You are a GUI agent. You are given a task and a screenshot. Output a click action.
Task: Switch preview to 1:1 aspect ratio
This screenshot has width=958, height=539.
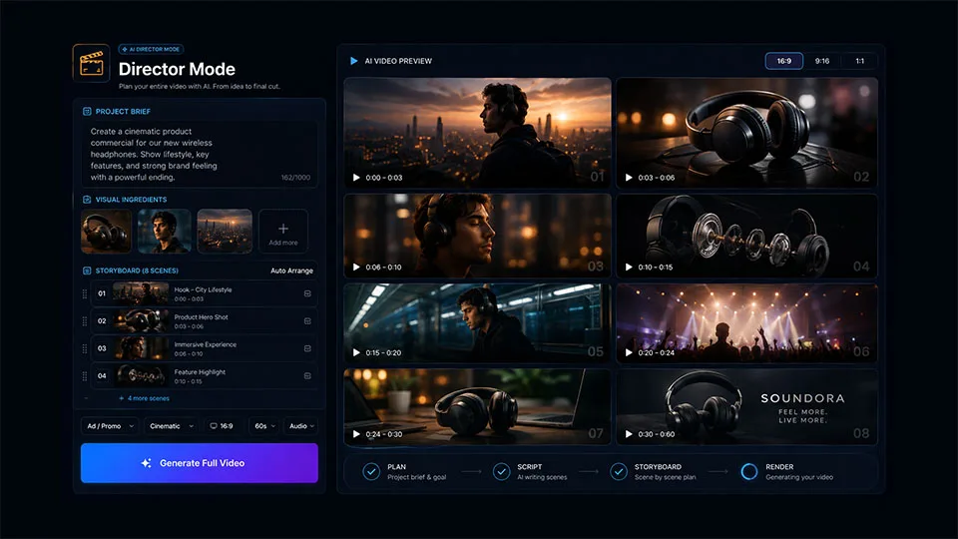(x=859, y=61)
